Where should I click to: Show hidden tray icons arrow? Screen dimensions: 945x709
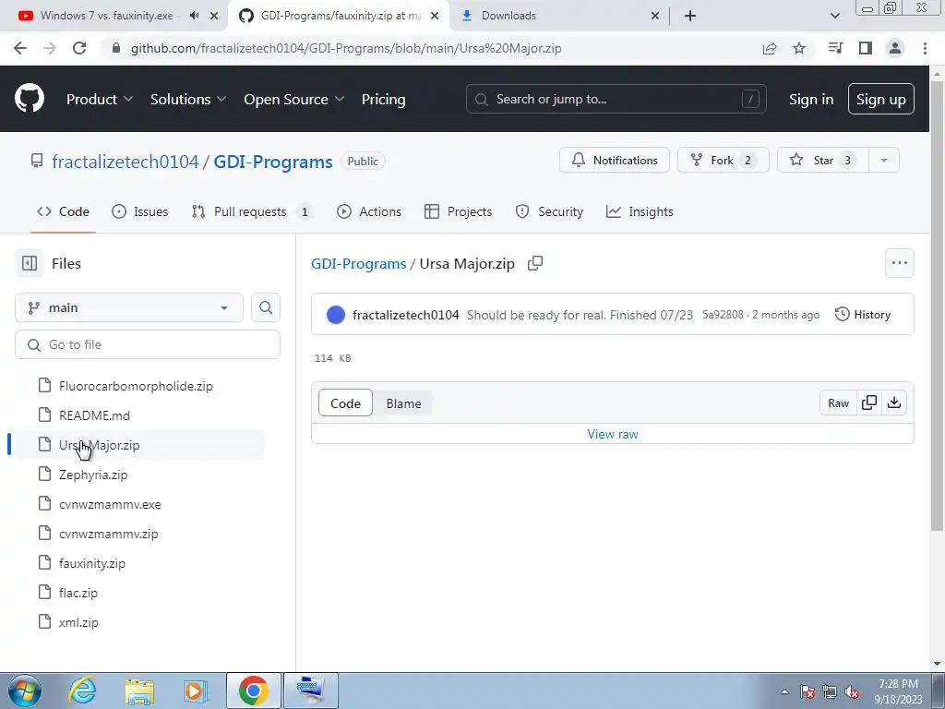[784, 691]
